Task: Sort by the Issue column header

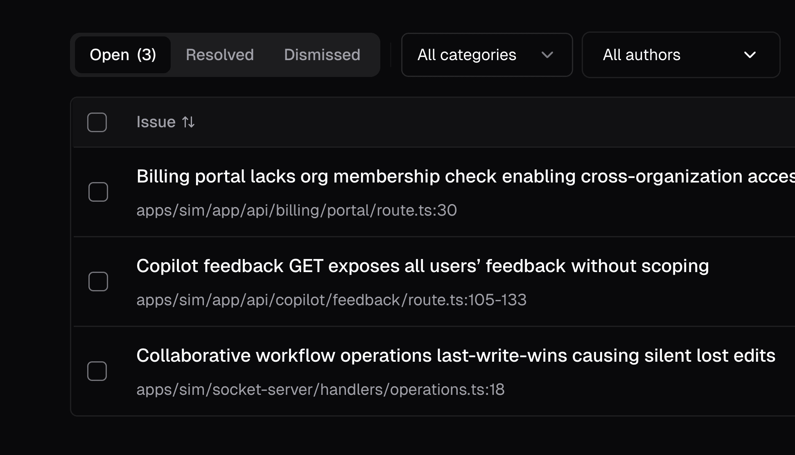Action: point(156,122)
